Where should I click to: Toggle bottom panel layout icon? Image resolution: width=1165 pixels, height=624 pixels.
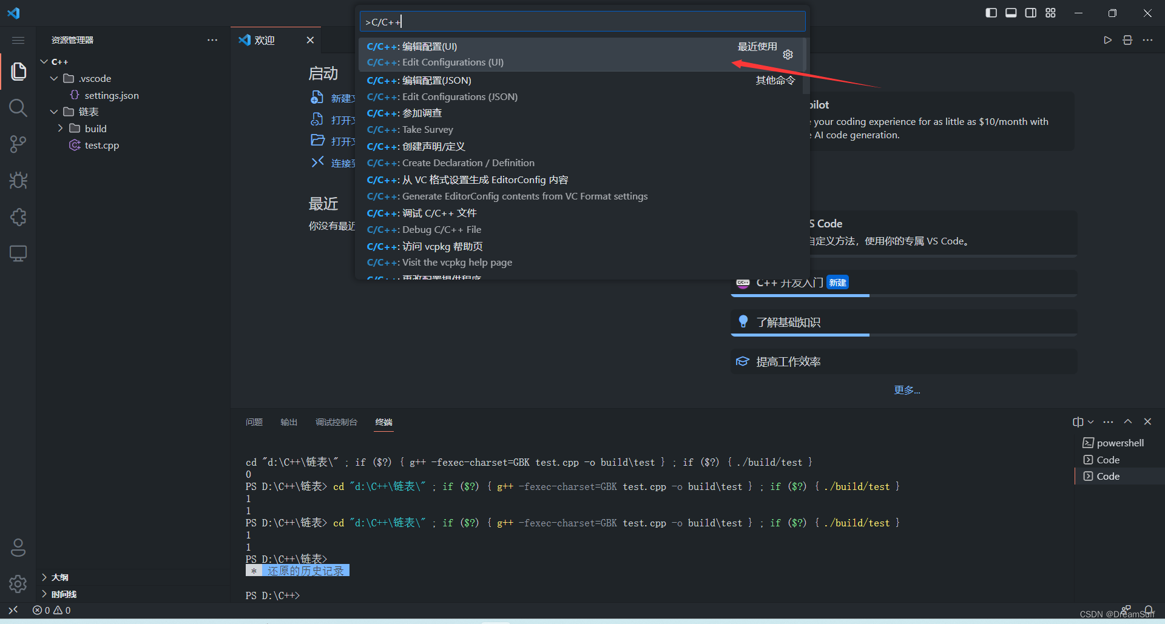coord(1011,13)
